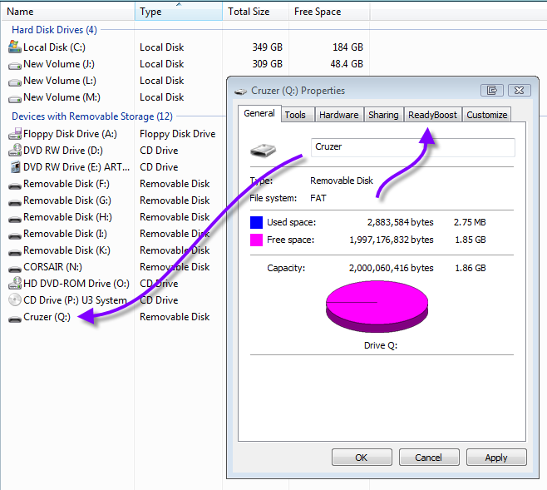Click the magenta Free space color swatch
This screenshot has width=547, height=490.
[x=257, y=240]
